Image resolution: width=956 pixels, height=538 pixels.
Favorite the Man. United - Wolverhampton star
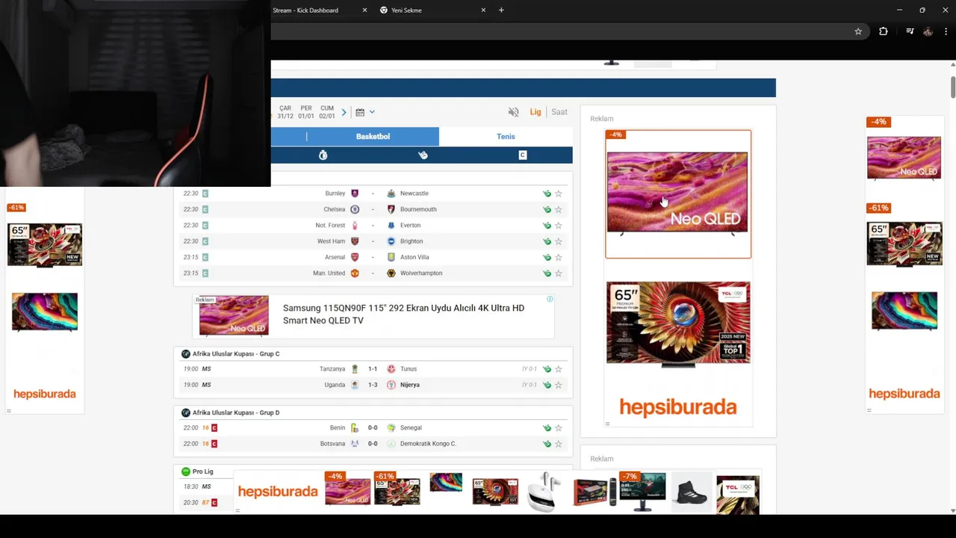point(558,273)
